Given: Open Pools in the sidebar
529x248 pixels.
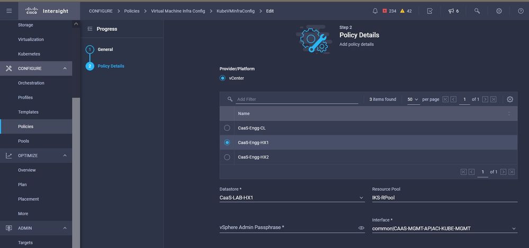Looking at the screenshot, I should coord(24,141).
